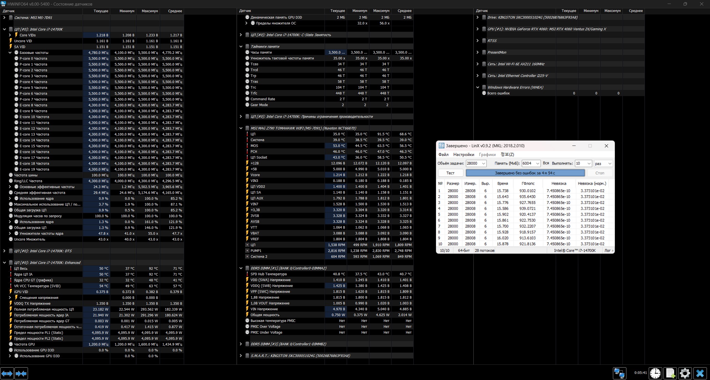Open the Файл menu in LinX
Screen dimensions: 710x380
point(443,154)
